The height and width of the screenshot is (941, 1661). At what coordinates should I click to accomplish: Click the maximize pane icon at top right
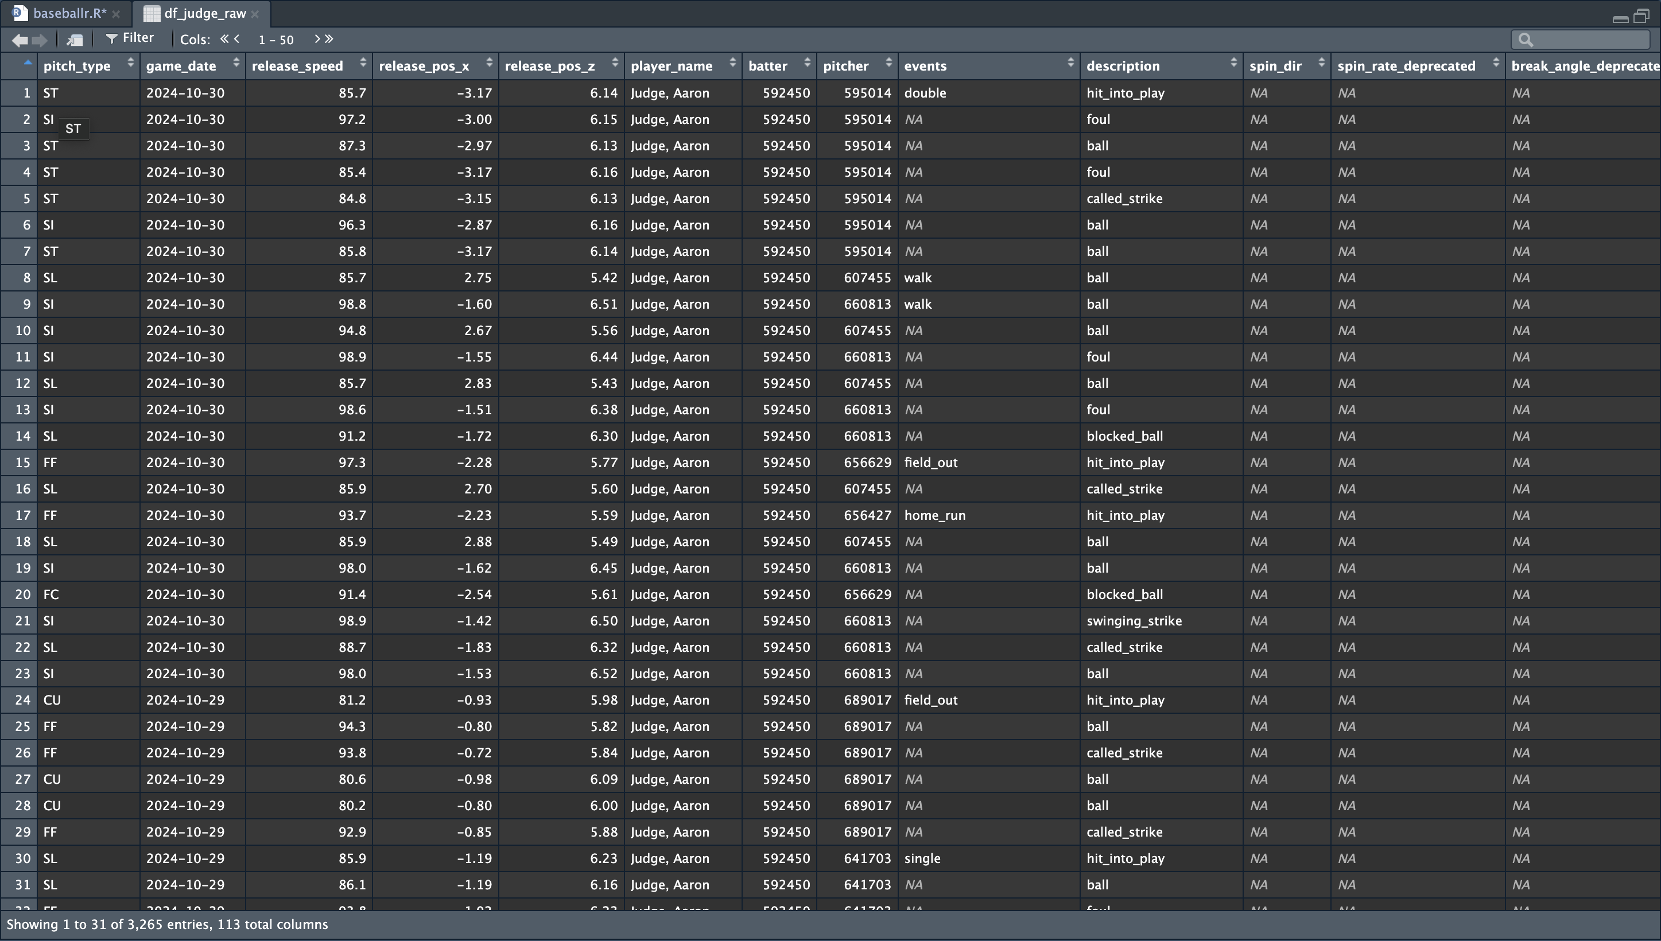click(x=1641, y=16)
